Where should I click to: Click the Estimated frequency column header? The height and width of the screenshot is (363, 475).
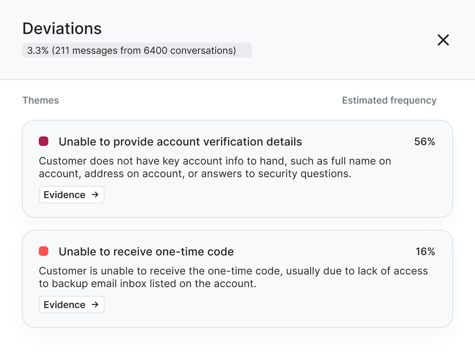click(x=389, y=100)
